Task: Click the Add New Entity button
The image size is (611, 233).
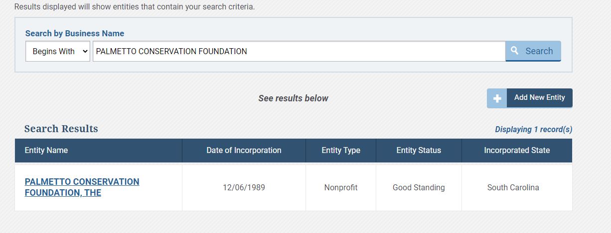Action: tap(530, 98)
